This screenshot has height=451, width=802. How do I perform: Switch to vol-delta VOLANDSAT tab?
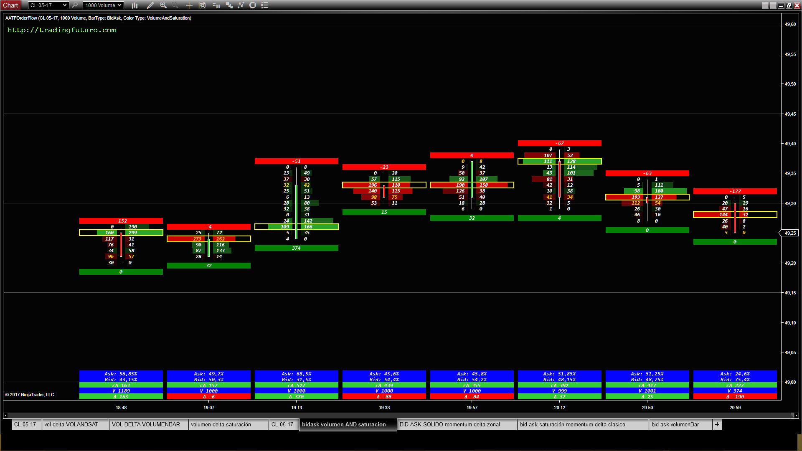tap(71, 424)
